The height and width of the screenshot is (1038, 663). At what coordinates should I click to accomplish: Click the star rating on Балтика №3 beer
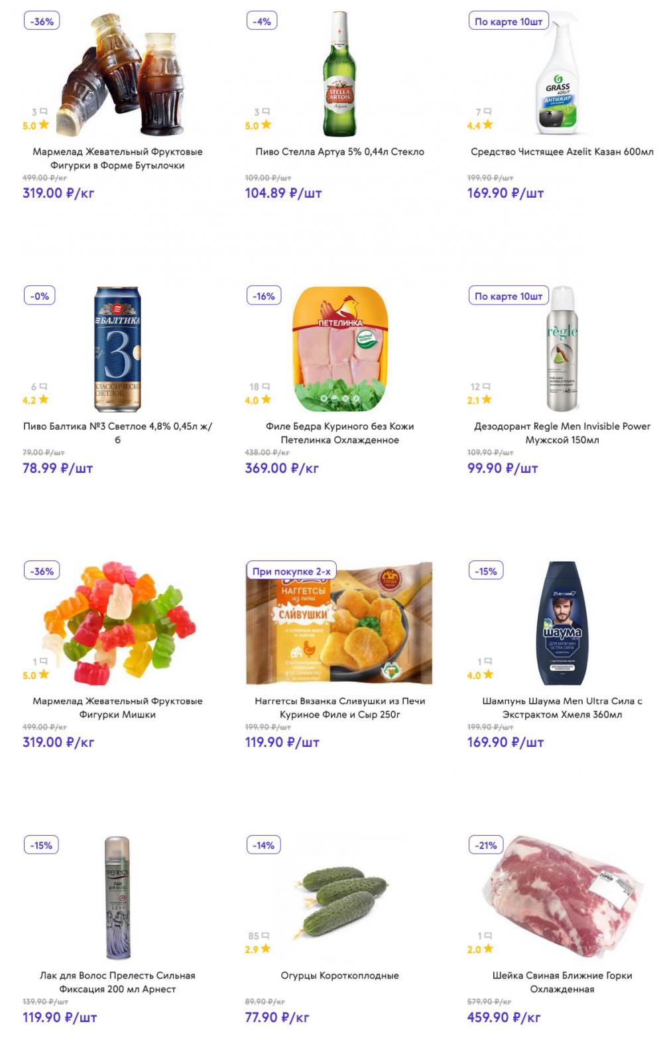[x=35, y=400]
